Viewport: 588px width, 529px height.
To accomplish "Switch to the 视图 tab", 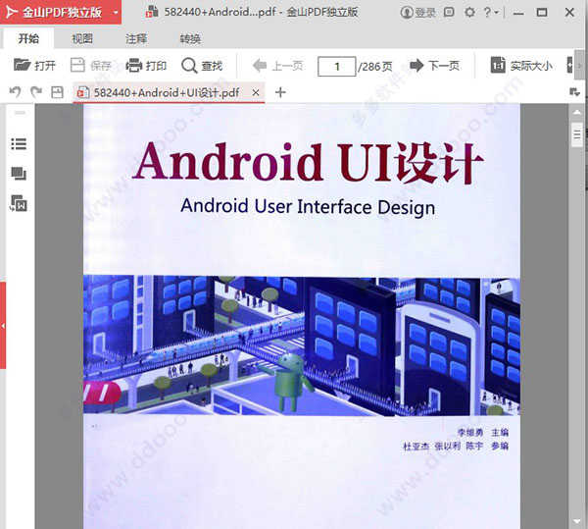I will (82, 38).
